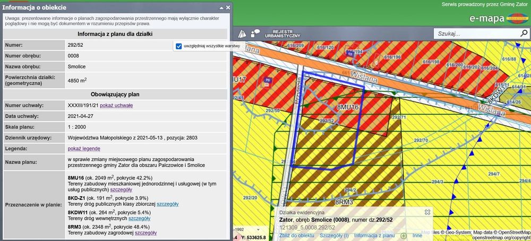Click parcel label 294/7 on map
531x241 pixels.
pyautogui.click(x=494, y=174)
